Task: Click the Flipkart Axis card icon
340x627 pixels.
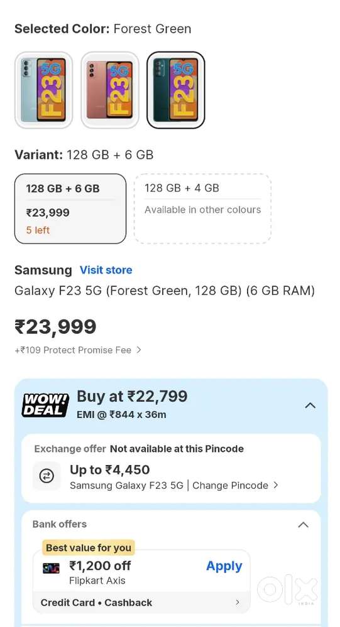Action: point(52,568)
